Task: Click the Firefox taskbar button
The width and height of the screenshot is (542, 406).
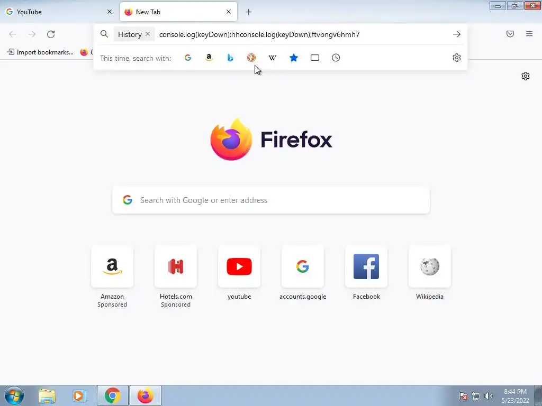Action: pos(146,395)
